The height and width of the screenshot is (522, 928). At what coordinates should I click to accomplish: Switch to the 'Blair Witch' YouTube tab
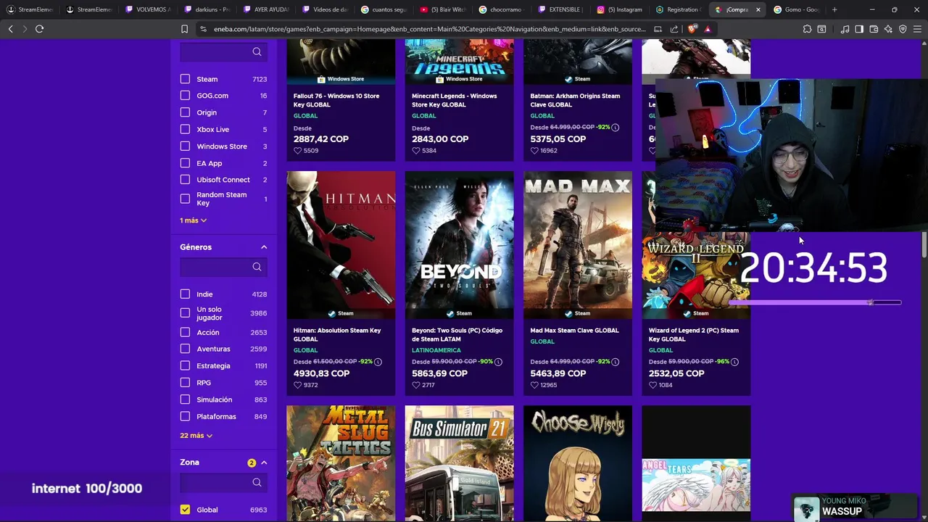pyautogui.click(x=443, y=9)
